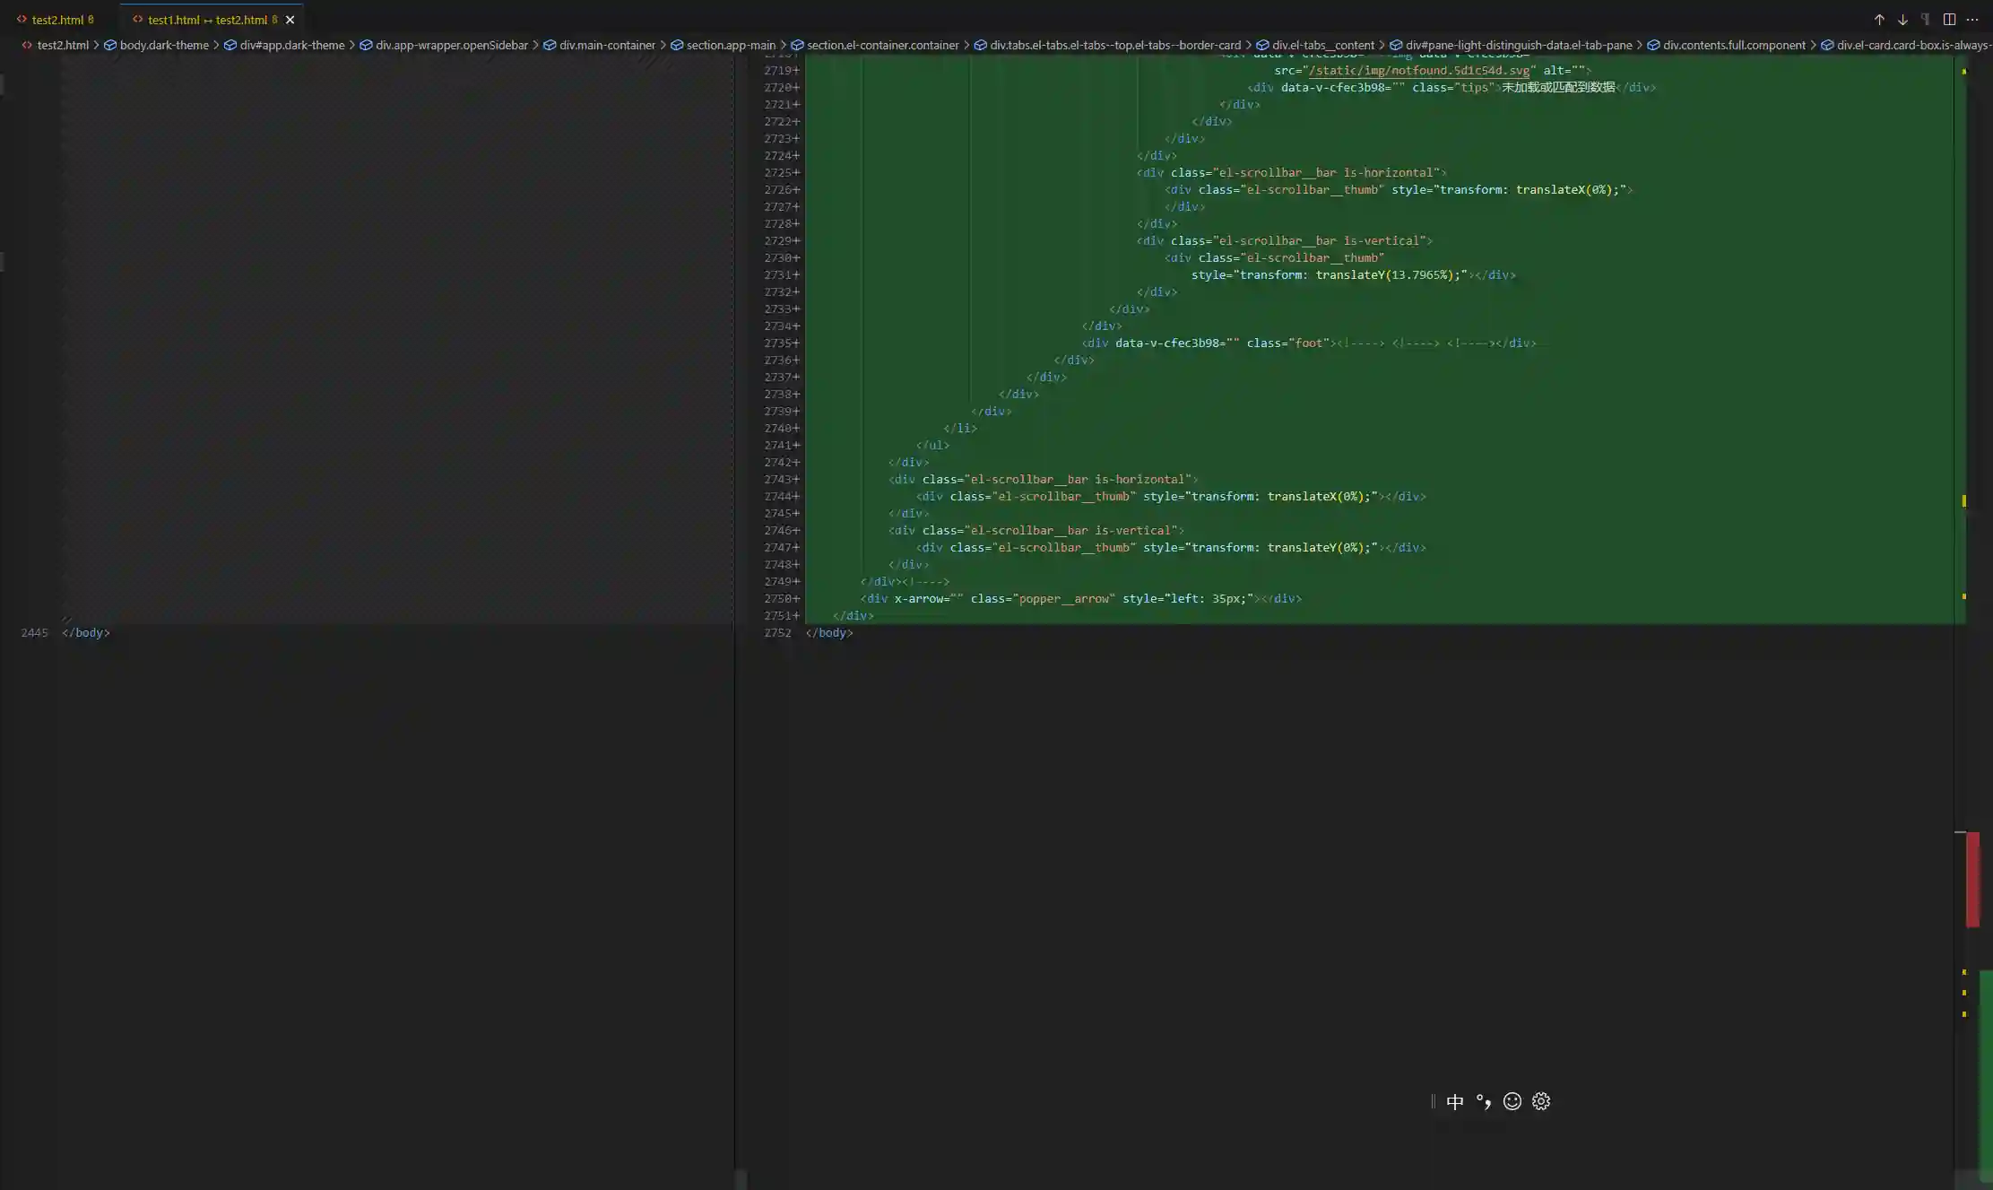Image resolution: width=1993 pixels, height=1190 pixels.
Task: Toggle IME punctuation mode icon
Action: tap(1484, 1101)
